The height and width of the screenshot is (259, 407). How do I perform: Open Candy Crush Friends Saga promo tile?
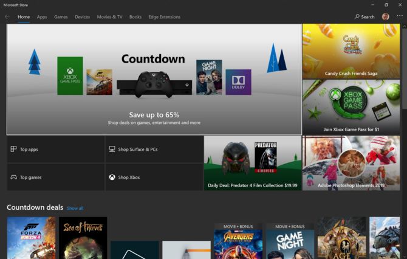(x=351, y=51)
